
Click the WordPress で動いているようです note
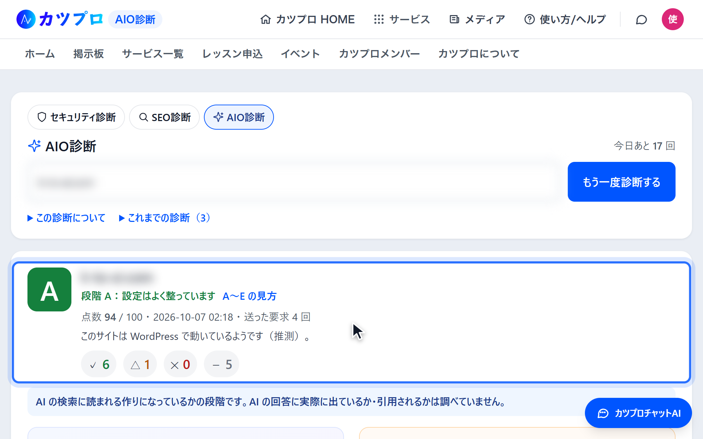[x=196, y=336]
